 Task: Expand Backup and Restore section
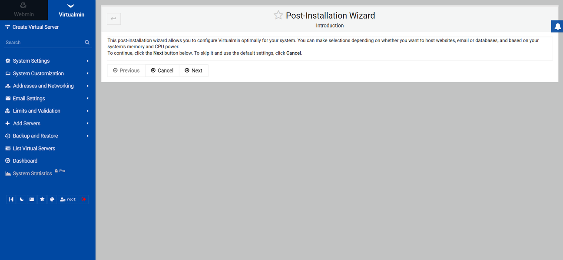tap(35, 136)
